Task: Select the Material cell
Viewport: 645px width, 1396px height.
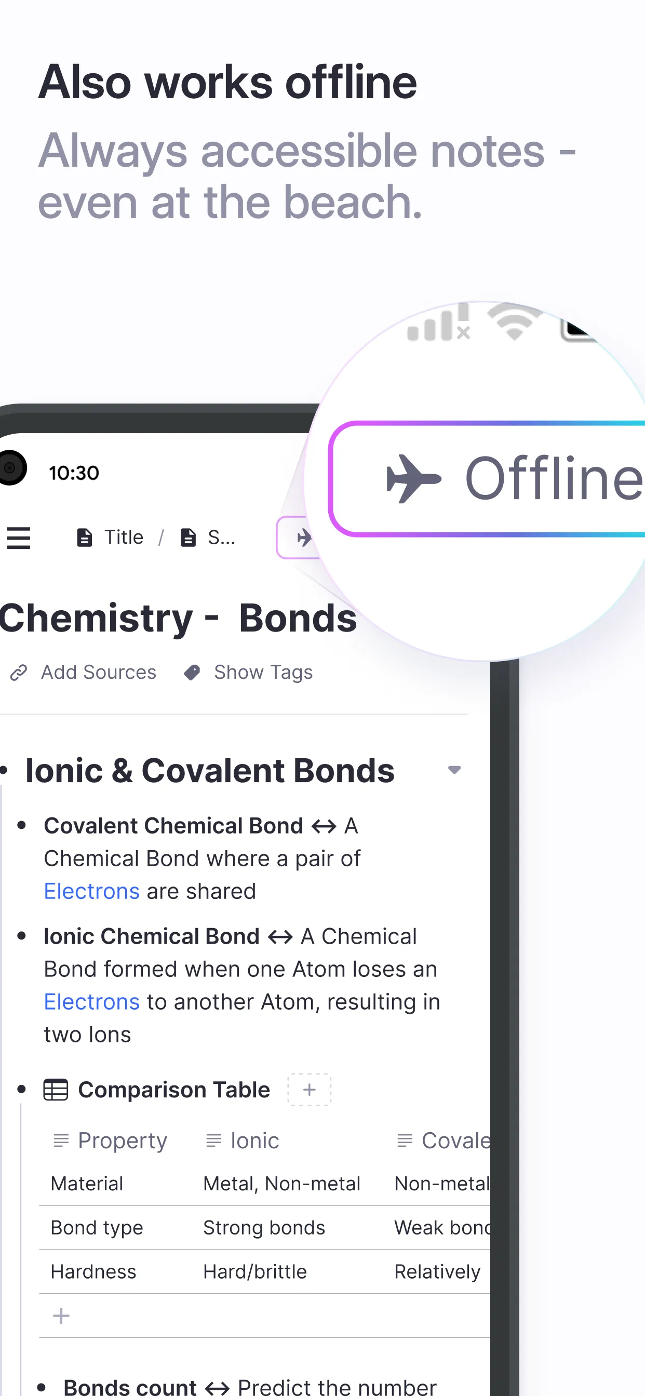Action: pyautogui.click(x=87, y=1184)
